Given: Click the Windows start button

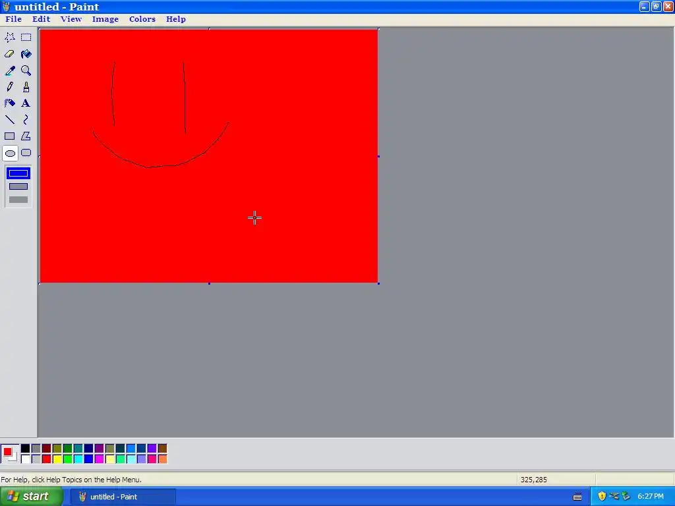Looking at the screenshot, I should (x=32, y=497).
